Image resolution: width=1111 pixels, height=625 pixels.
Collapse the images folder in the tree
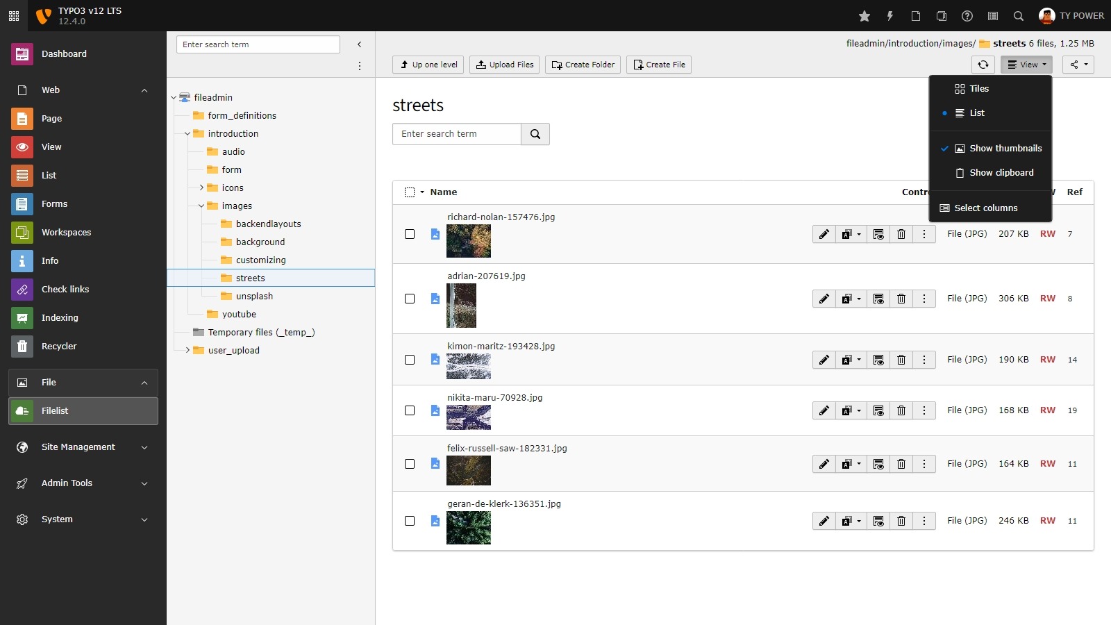(201, 206)
